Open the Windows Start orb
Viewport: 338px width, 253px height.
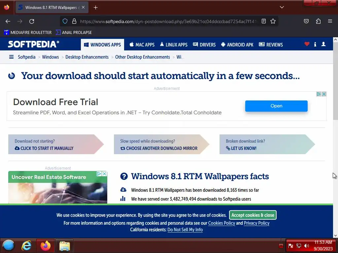[9, 245]
